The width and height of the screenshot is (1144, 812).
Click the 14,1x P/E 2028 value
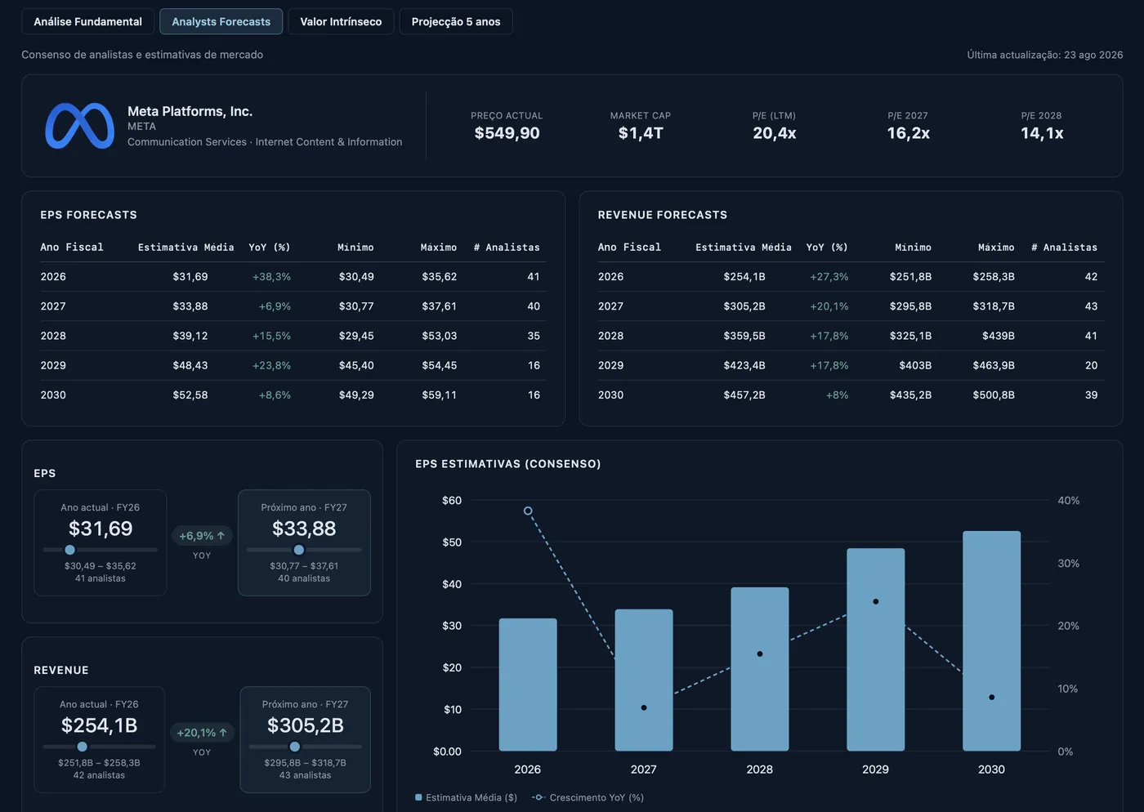click(x=1042, y=133)
